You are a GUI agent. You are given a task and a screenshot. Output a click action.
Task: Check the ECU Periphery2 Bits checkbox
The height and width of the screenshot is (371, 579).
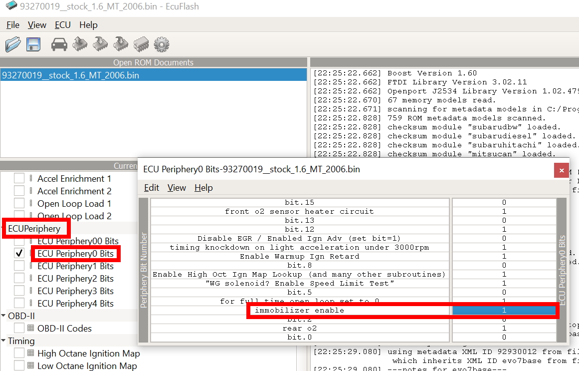[19, 278]
